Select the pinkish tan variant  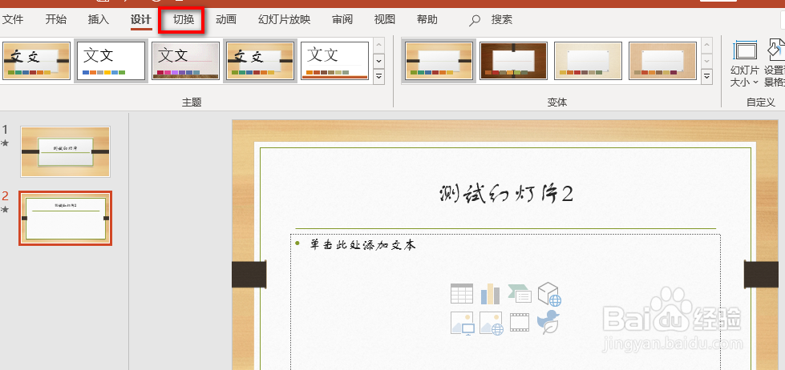tap(662, 61)
